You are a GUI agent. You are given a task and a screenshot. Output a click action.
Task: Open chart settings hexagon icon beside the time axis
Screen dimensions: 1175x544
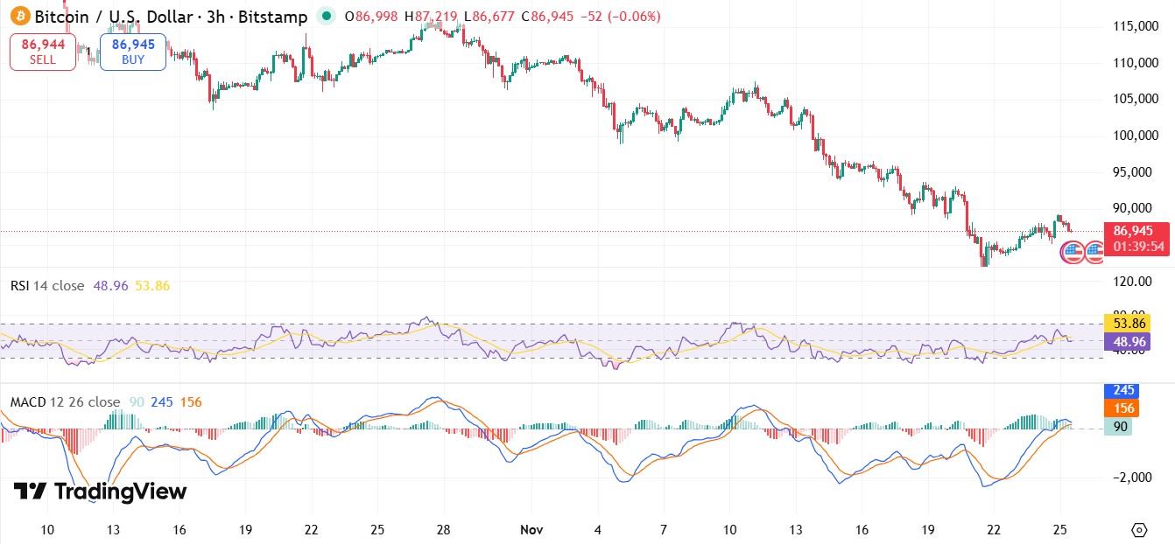[x=1139, y=529]
